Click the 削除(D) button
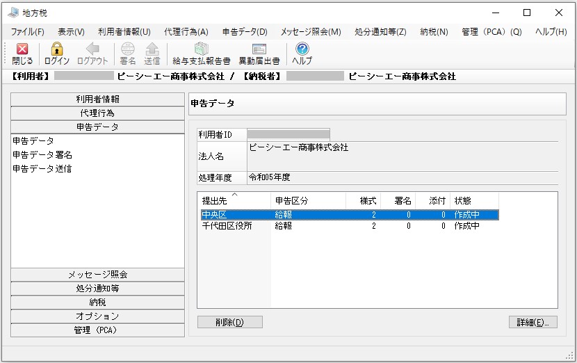577x363 pixels. 230,322
